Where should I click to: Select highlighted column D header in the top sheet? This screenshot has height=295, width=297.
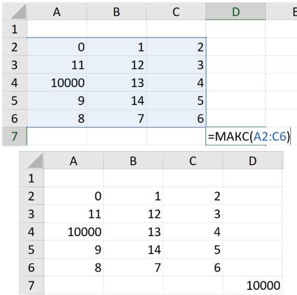pos(236,11)
